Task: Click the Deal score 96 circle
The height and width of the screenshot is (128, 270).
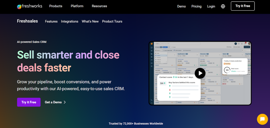Action: [227, 70]
